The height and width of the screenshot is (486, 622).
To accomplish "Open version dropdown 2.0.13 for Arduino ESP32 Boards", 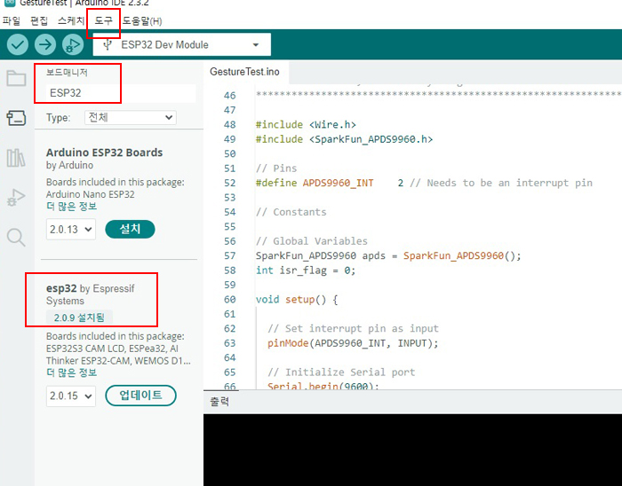I will (70, 229).
